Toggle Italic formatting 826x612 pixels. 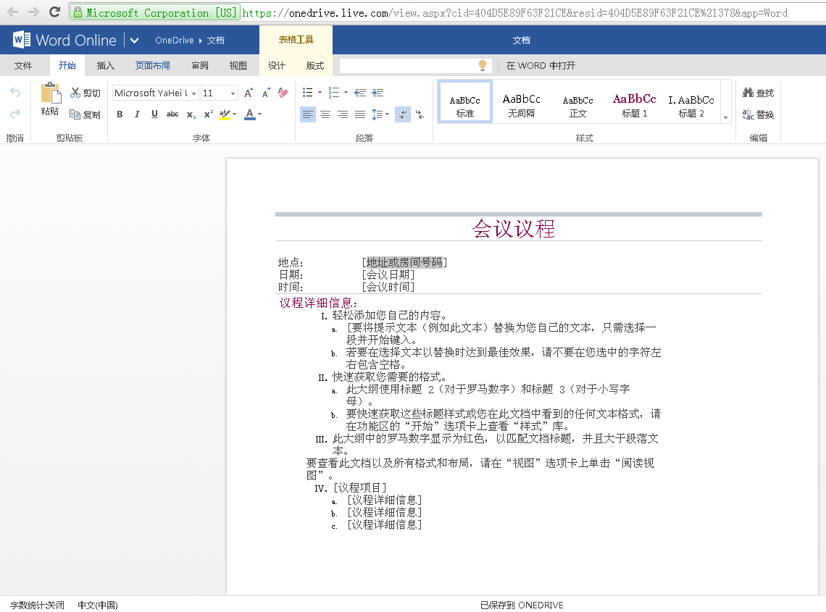(x=137, y=114)
